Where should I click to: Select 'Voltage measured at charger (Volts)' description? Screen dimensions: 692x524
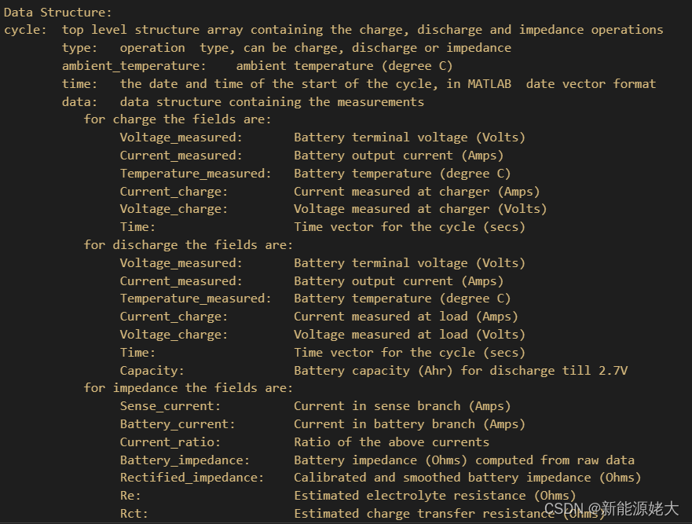[x=420, y=209]
